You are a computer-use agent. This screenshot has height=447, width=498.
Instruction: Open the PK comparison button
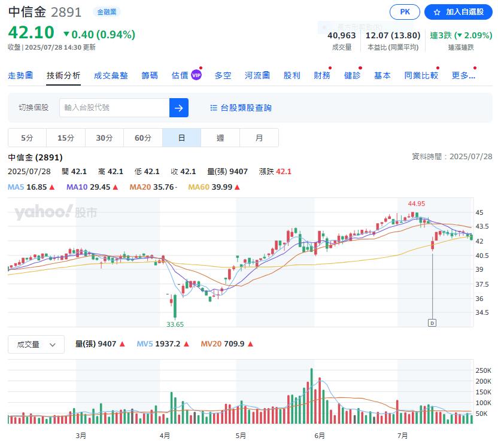[x=405, y=12]
